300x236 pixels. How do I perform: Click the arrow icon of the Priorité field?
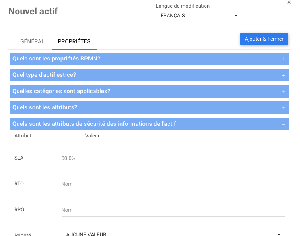coord(279,234)
